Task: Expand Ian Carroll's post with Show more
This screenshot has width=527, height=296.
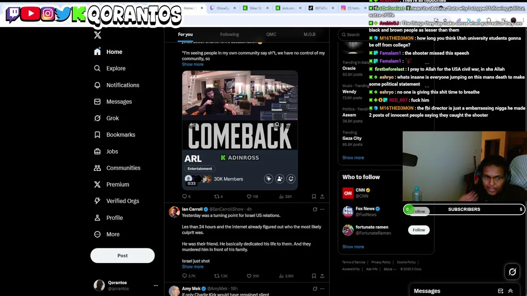Action: click(x=193, y=267)
